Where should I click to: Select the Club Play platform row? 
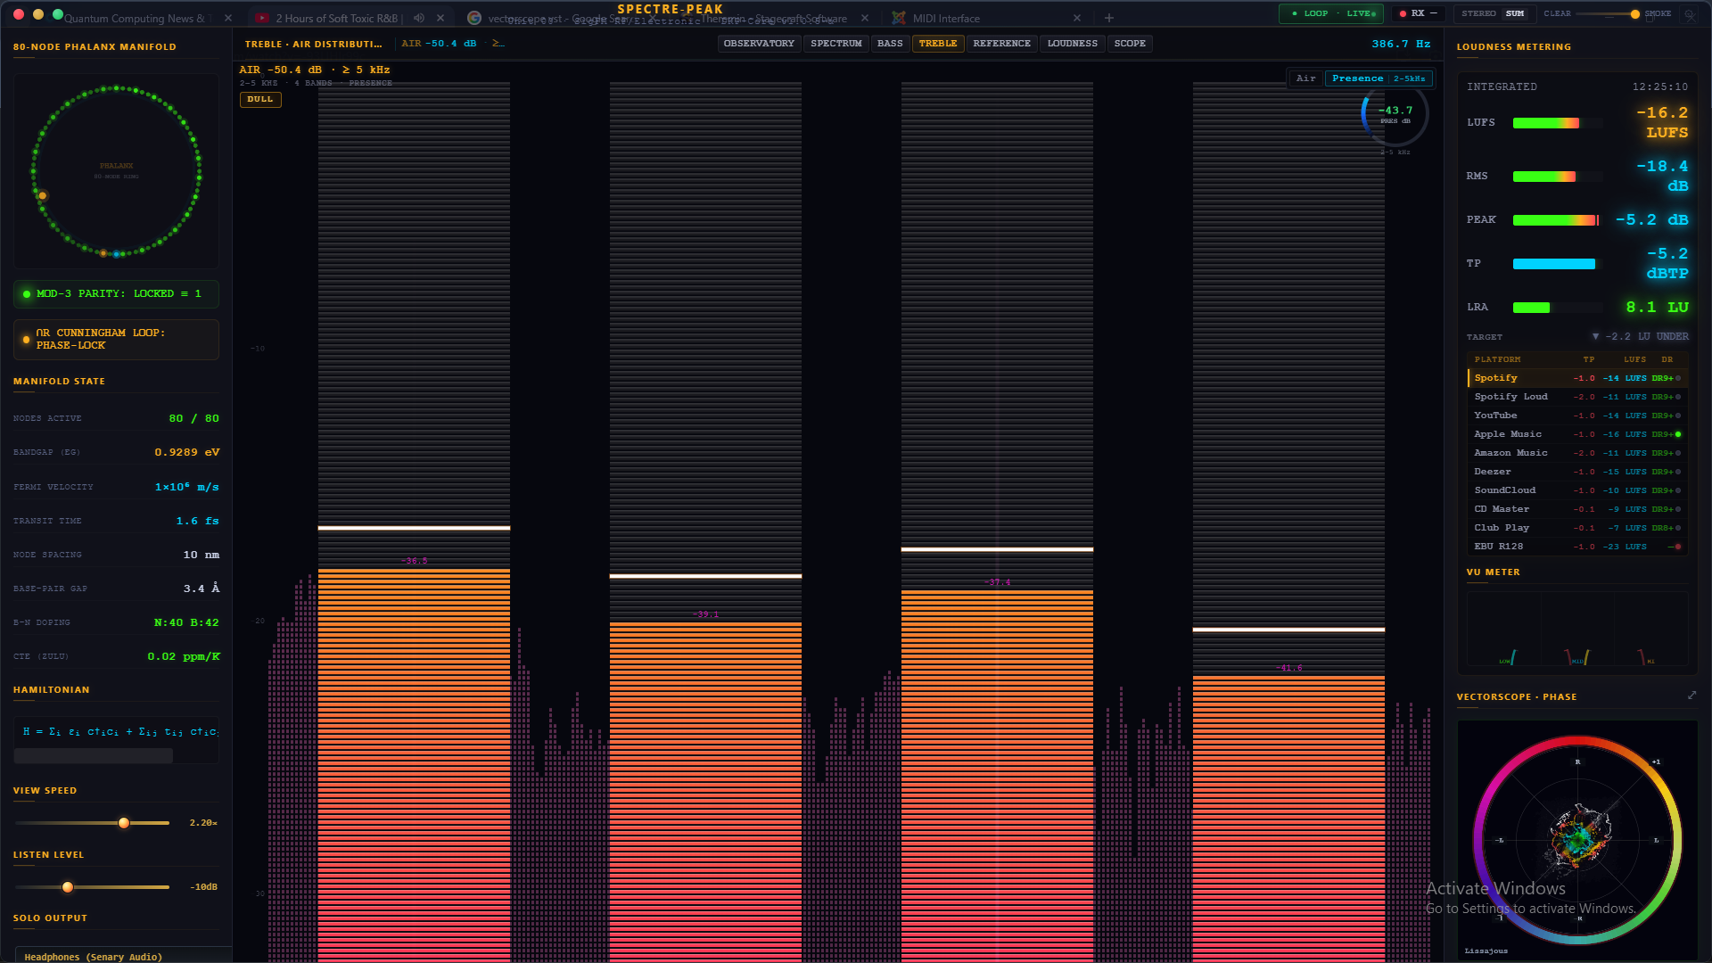(x=1576, y=528)
